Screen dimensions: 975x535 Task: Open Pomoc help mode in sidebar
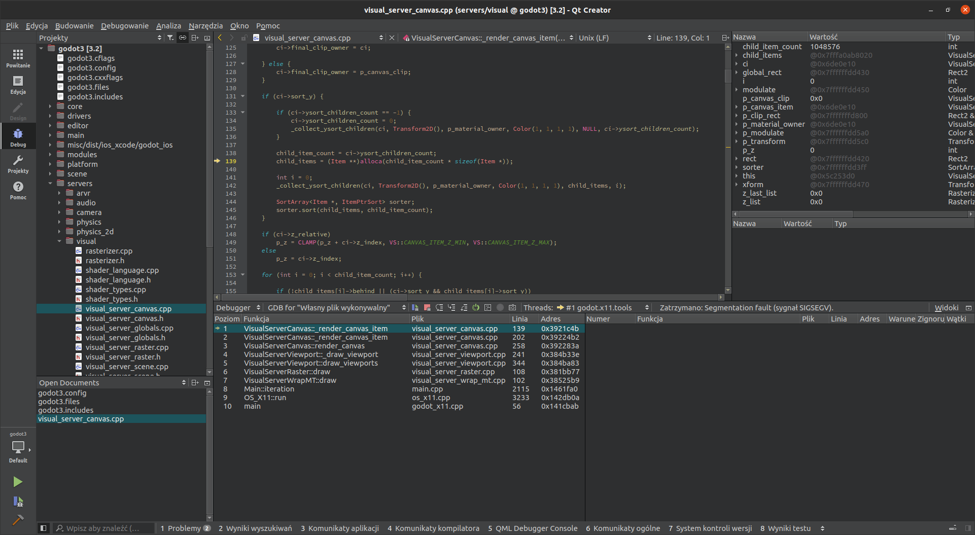(x=18, y=190)
